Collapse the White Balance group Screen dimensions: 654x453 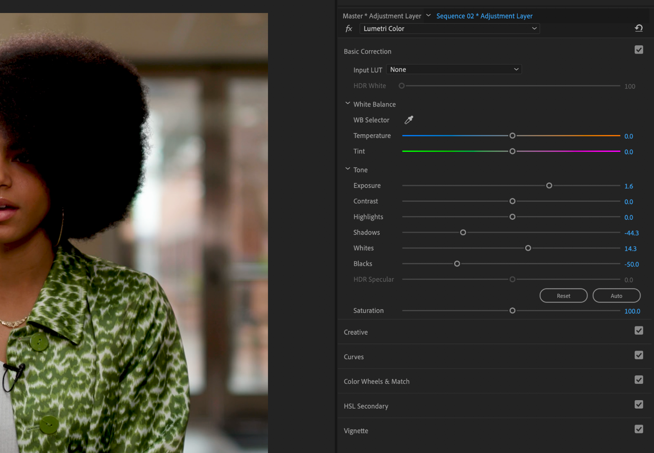pos(347,103)
